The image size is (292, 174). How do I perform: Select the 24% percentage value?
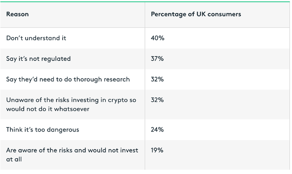coord(157,130)
